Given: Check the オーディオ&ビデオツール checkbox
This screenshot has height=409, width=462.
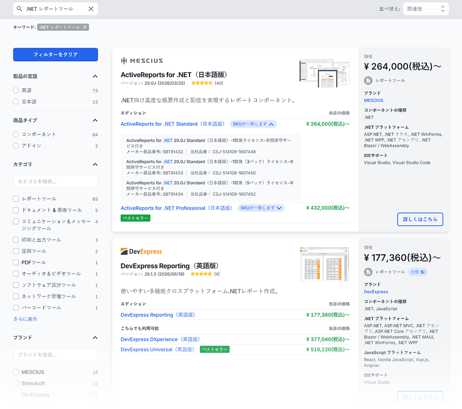Looking at the screenshot, I should pos(16,274).
